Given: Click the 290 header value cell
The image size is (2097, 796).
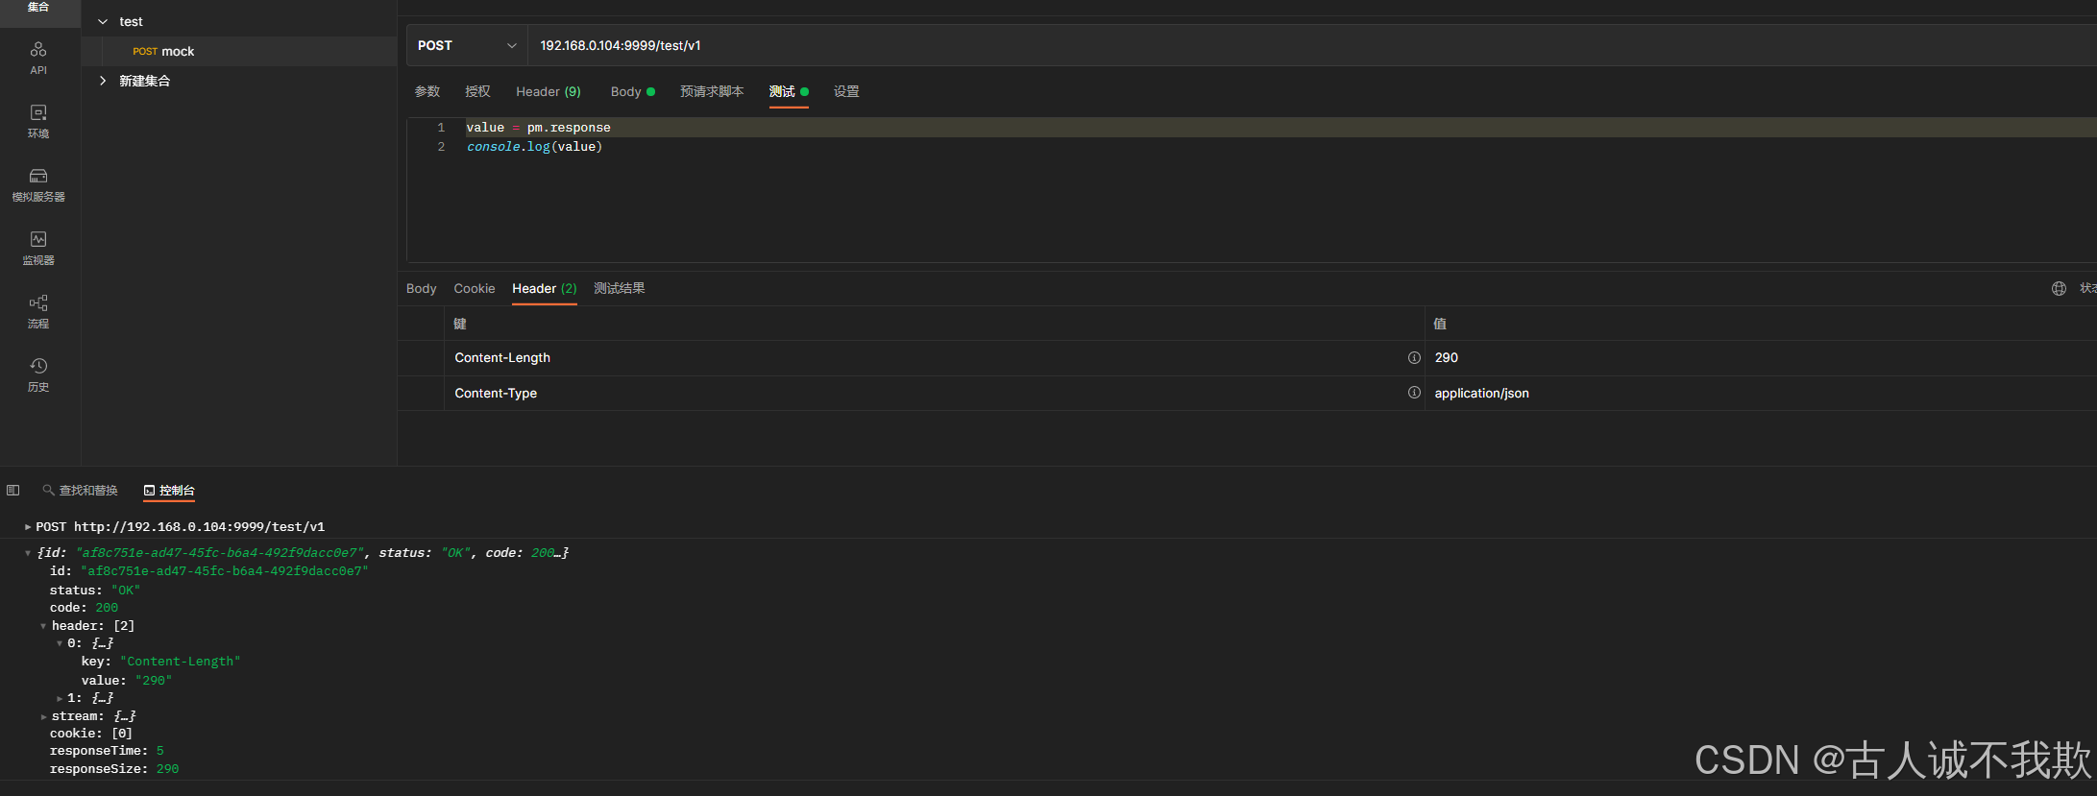Looking at the screenshot, I should (1760, 357).
